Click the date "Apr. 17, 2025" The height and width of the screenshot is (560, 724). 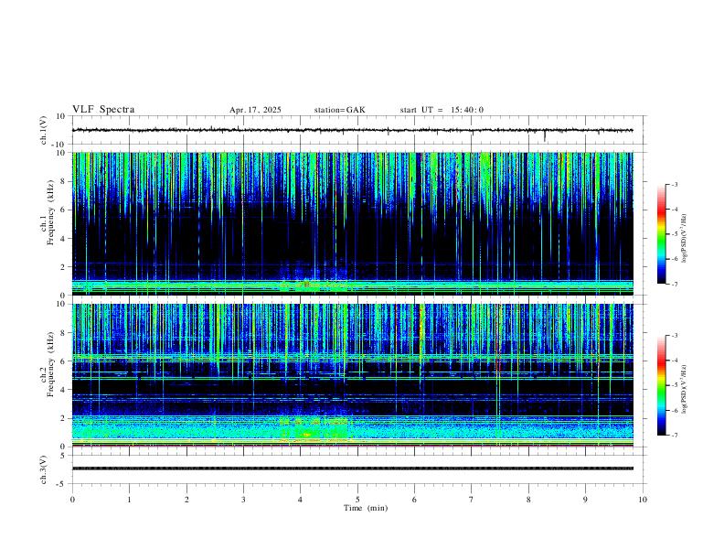click(x=255, y=110)
